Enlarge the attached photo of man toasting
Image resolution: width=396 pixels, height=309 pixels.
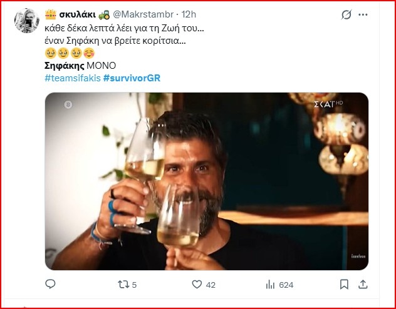[207, 181]
